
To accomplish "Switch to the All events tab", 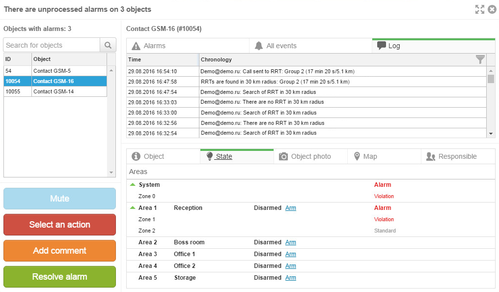I will (x=310, y=46).
